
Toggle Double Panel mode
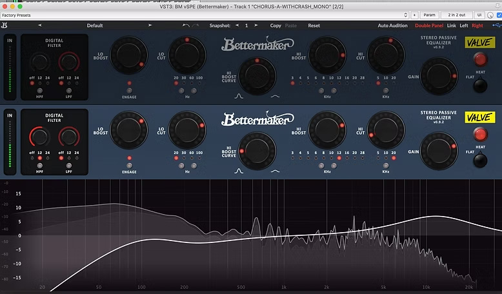coord(429,25)
